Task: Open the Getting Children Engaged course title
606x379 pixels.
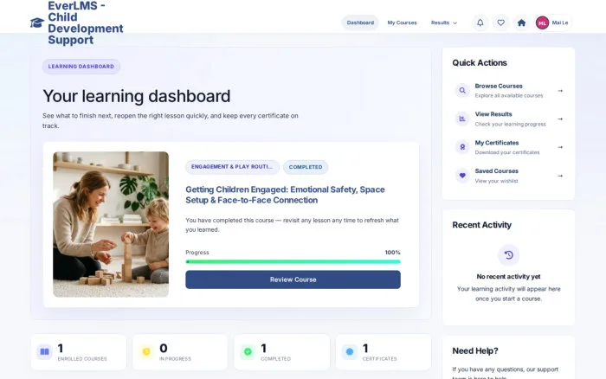Action: click(285, 195)
